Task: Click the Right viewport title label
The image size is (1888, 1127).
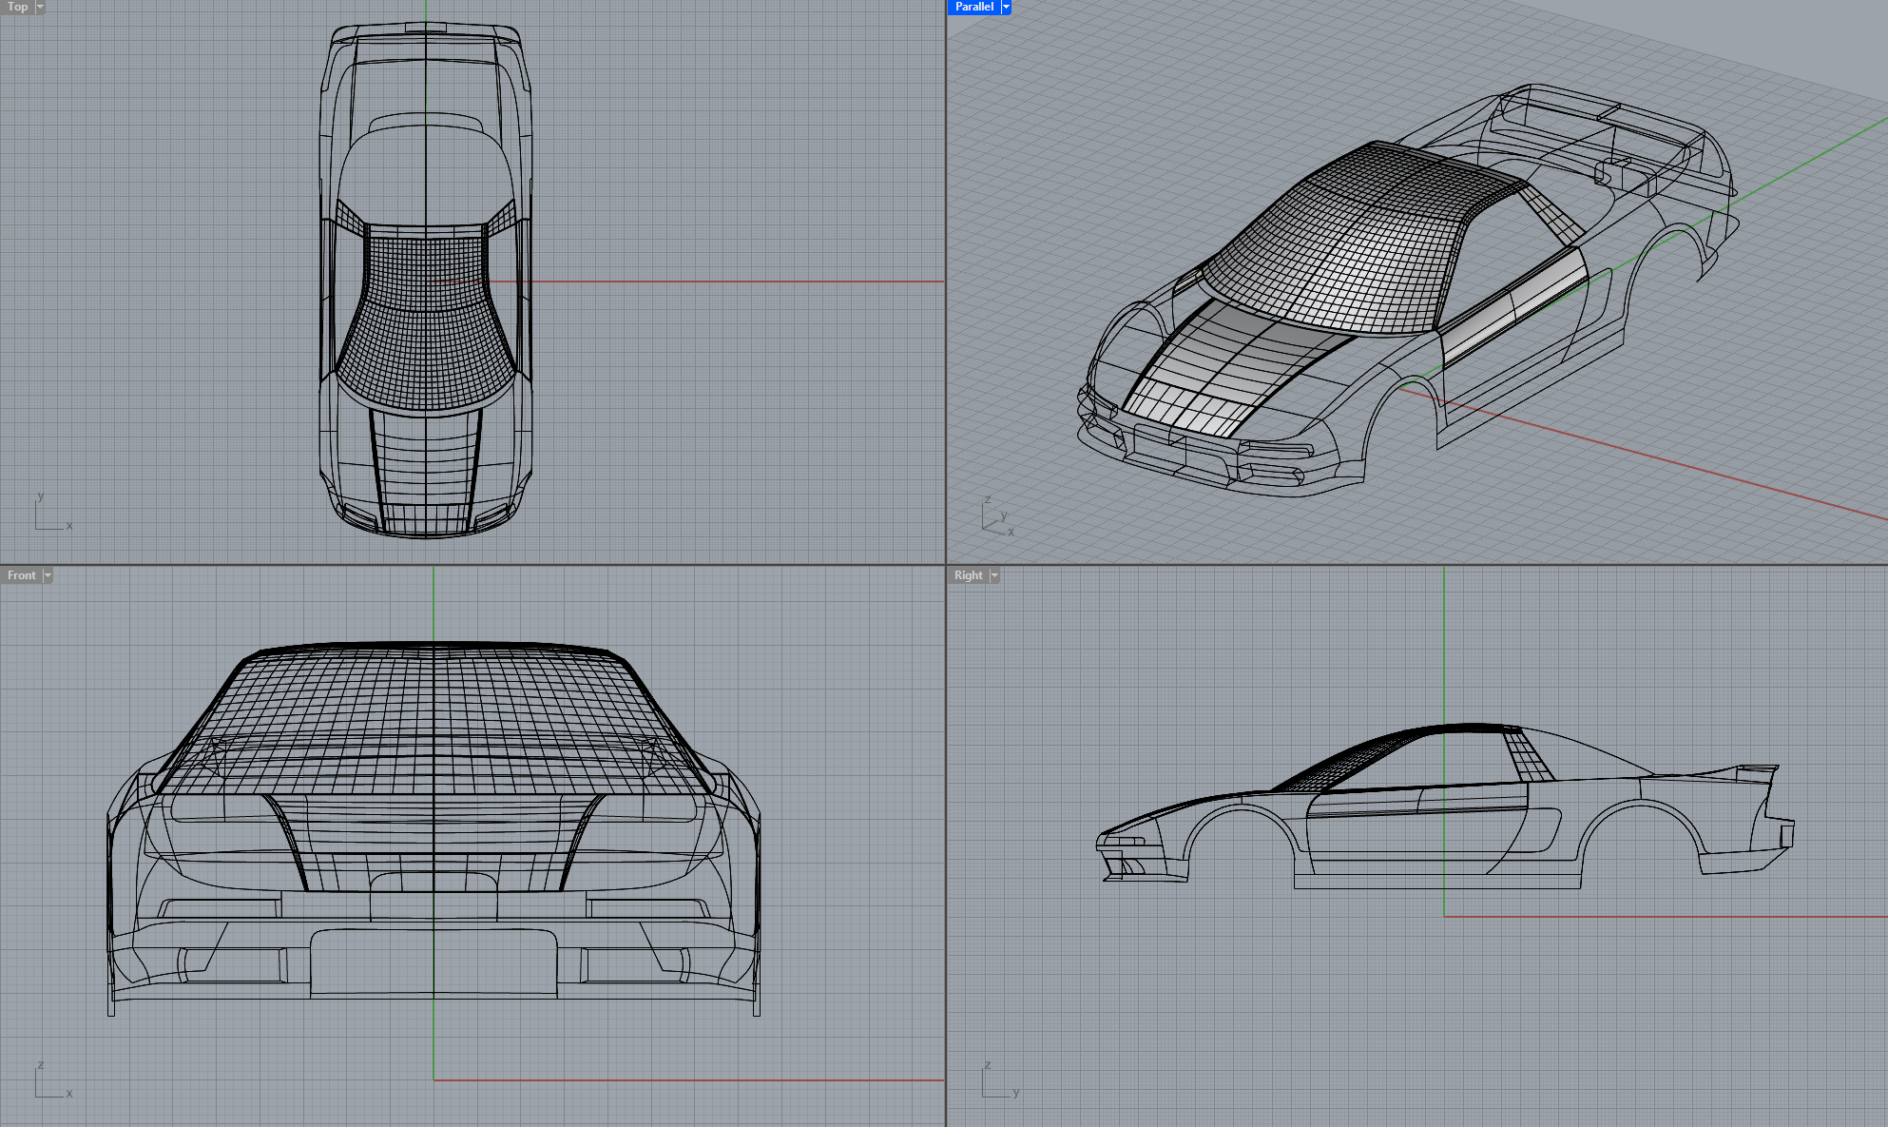Action: [968, 575]
